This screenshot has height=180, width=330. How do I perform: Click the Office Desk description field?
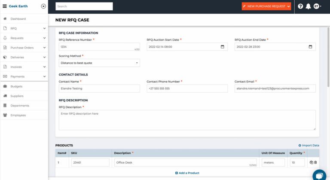pyautogui.click(x=186, y=162)
